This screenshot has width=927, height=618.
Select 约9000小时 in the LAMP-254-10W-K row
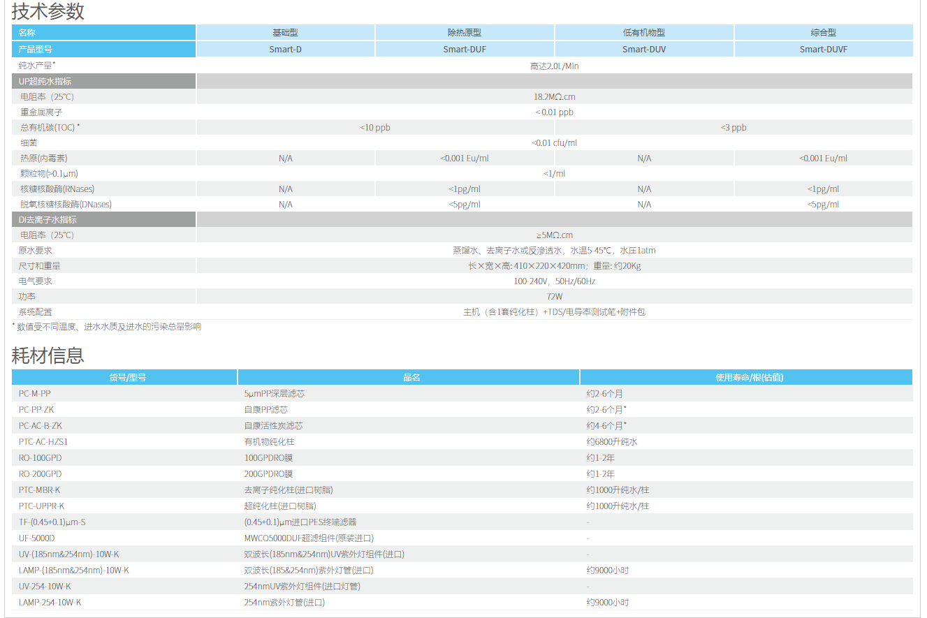(608, 603)
